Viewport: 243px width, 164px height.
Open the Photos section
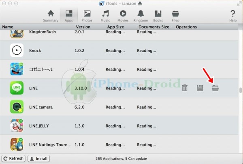87,16
